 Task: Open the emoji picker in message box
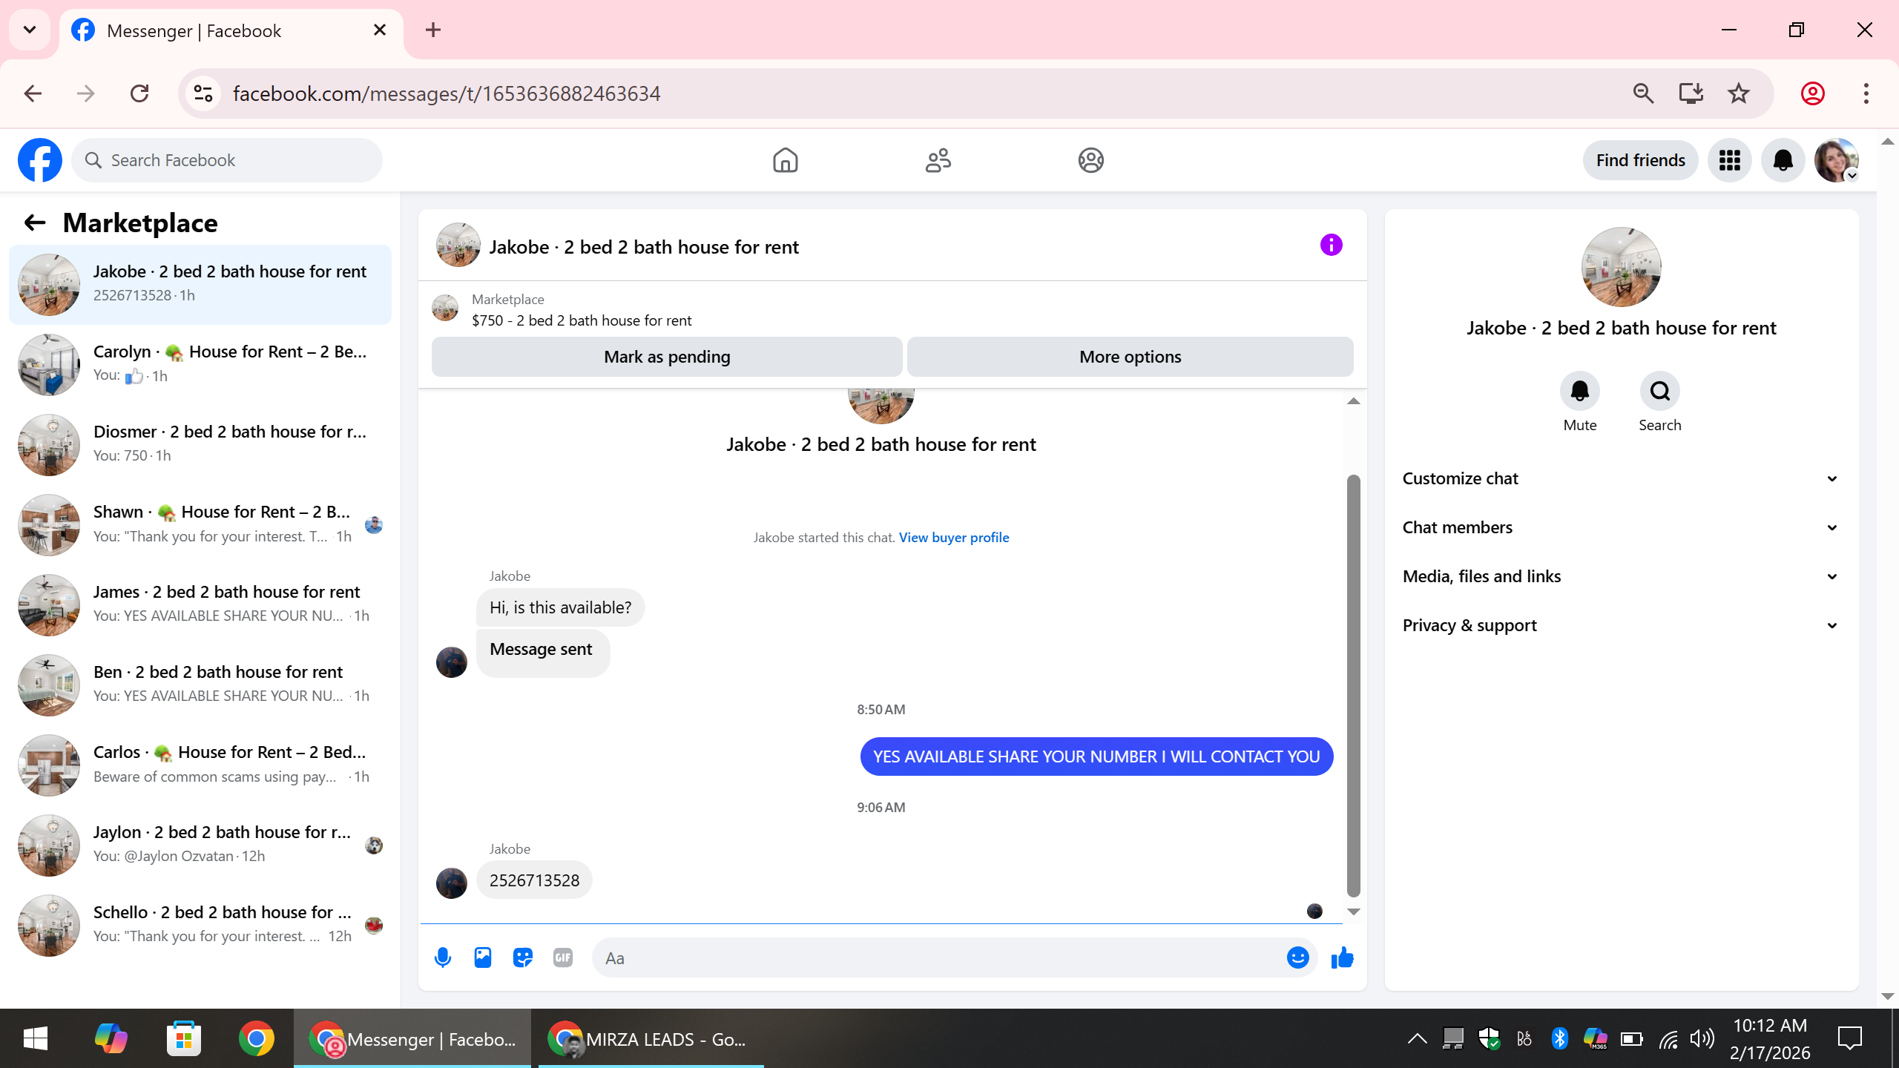click(x=1297, y=957)
